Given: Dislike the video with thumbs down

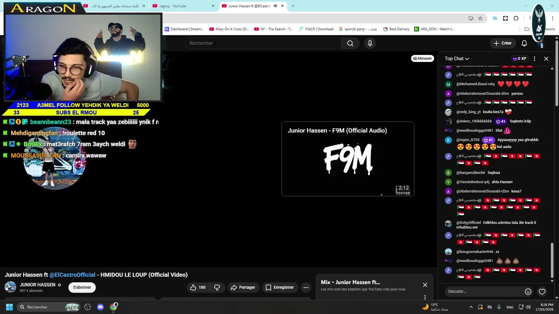Looking at the screenshot, I should (217, 287).
